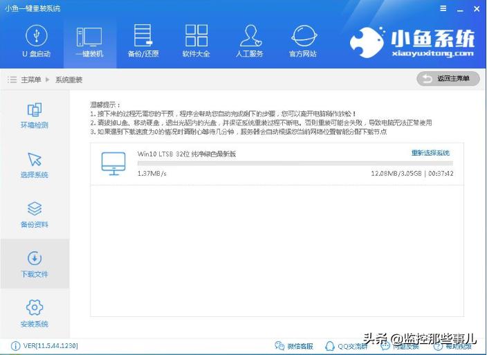Visit 官方网站 official site

pyautogui.click(x=303, y=41)
